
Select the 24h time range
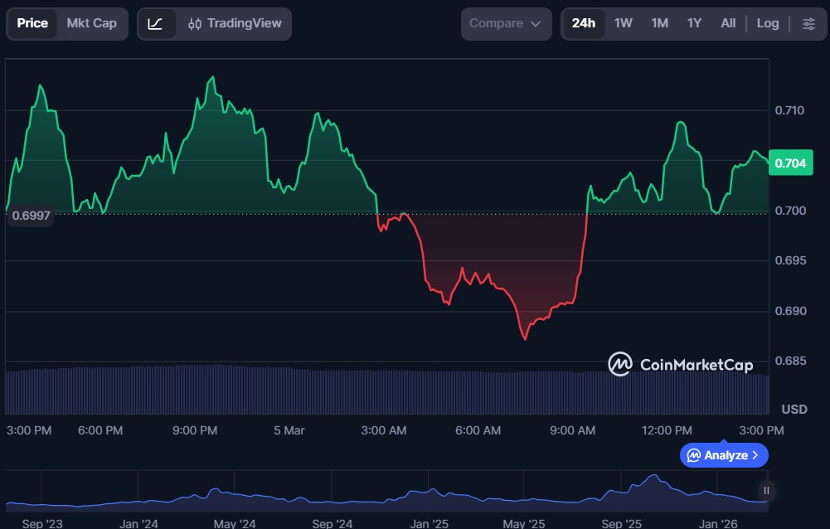tap(583, 23)
